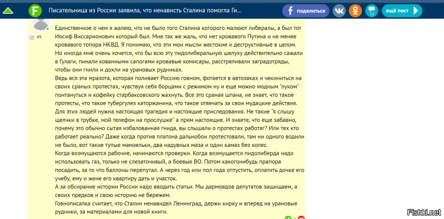444x219 pixels.
Task: Click the line 'Когда возмущаются рабочие'
Action: (174, 153)
